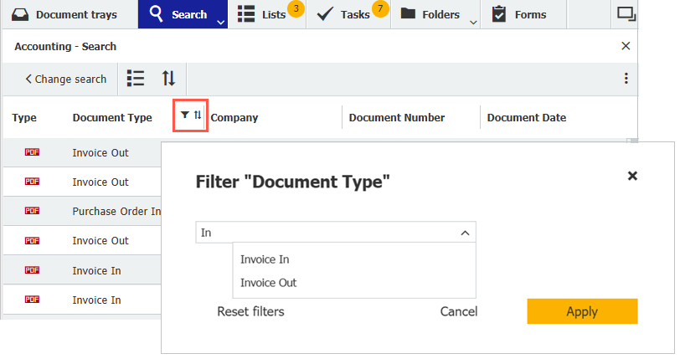Close the Accounting - Search panel

click(626, 46)
